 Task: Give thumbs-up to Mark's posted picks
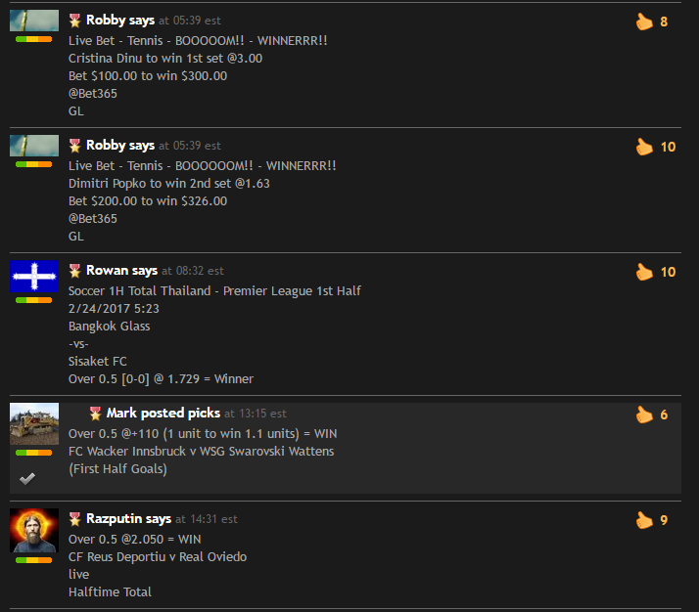[644, 415]
